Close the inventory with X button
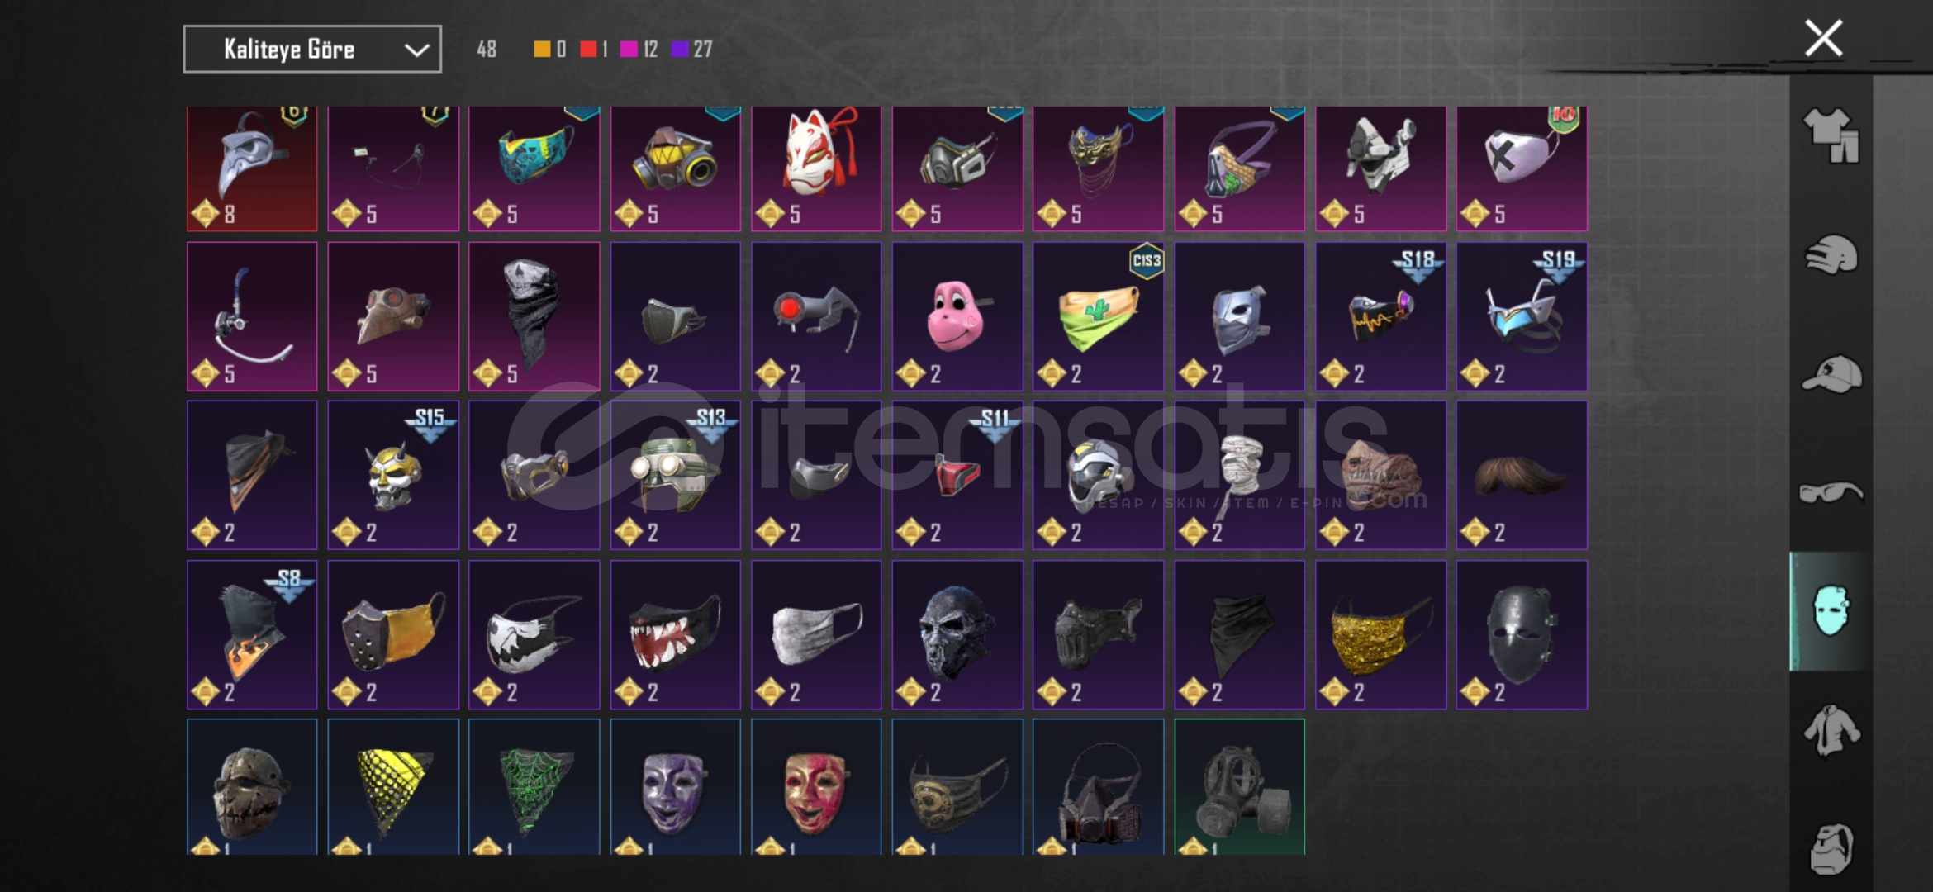This screenshot has height=892, width=1933. (1823, 38)
